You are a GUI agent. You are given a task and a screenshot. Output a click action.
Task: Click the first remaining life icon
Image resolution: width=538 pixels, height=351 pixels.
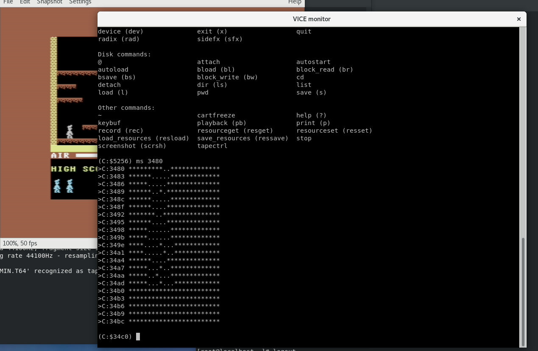click(x=57, y=186)
